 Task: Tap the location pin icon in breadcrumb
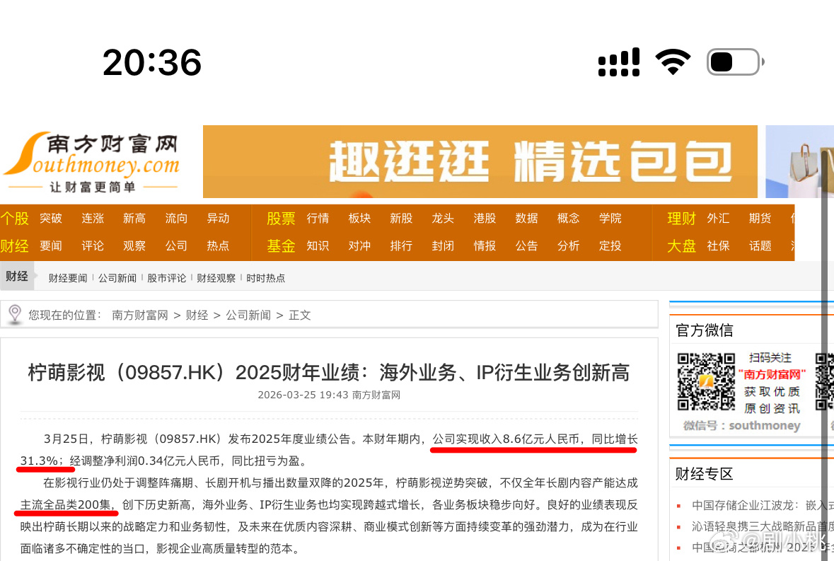coord(15,314)
